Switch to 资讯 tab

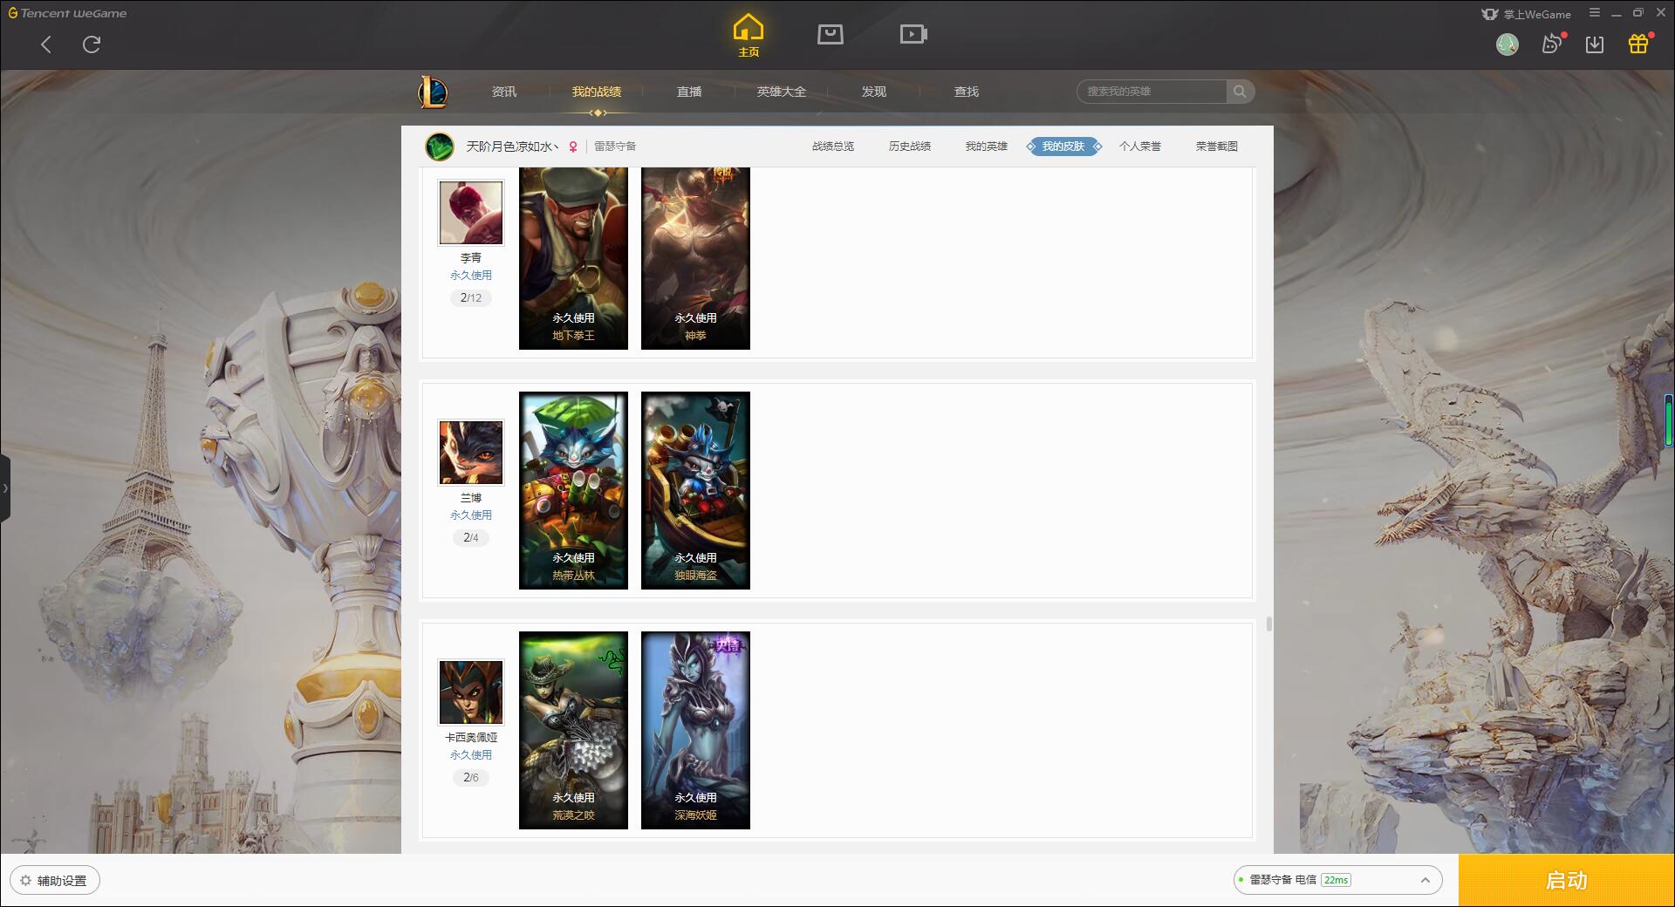point(504,92)
